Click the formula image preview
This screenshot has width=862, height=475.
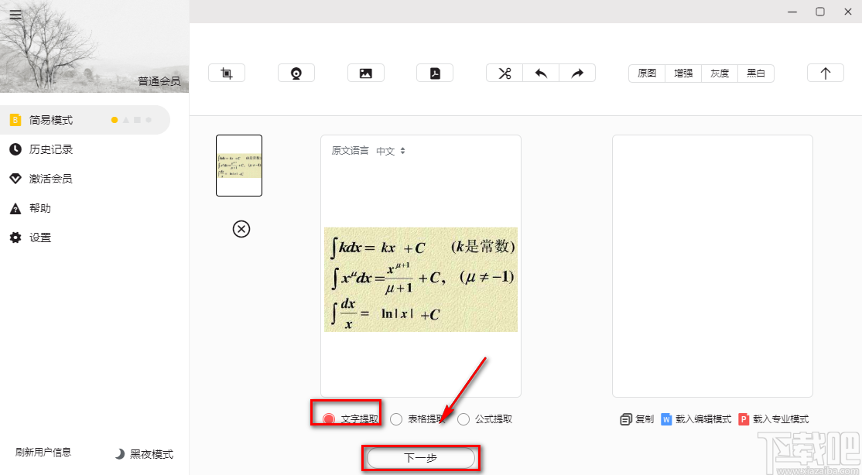421,279
